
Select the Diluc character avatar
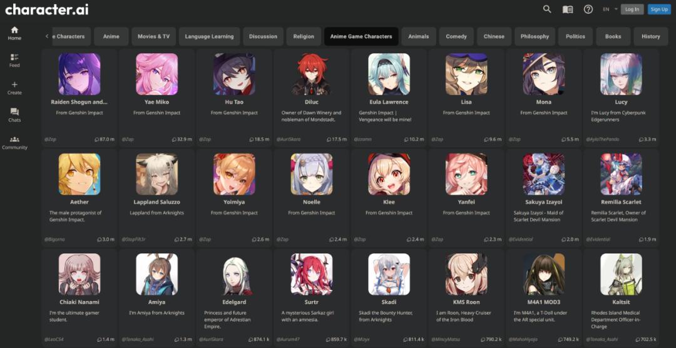coord(311,74)
